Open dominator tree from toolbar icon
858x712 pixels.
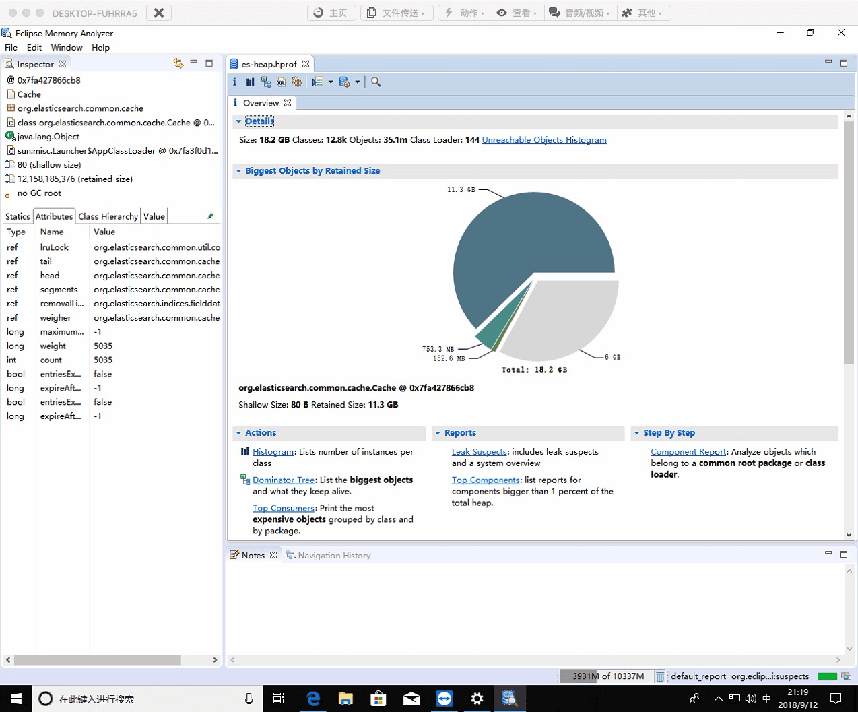(266, 82)
